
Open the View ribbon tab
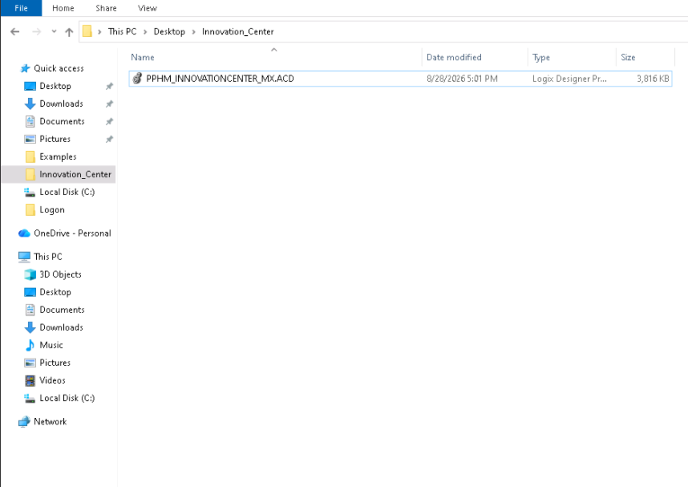coord(147,8)
